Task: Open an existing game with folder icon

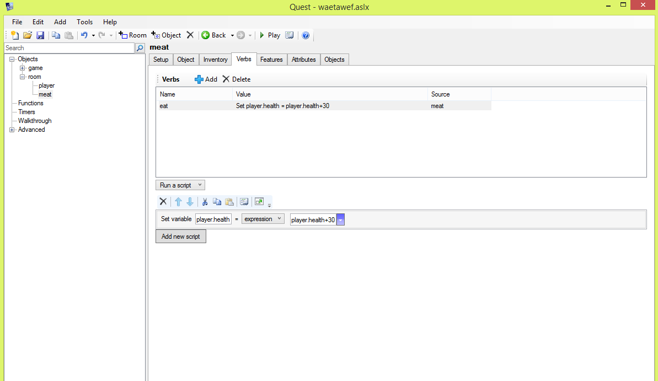Action: [x=28, y=35]
